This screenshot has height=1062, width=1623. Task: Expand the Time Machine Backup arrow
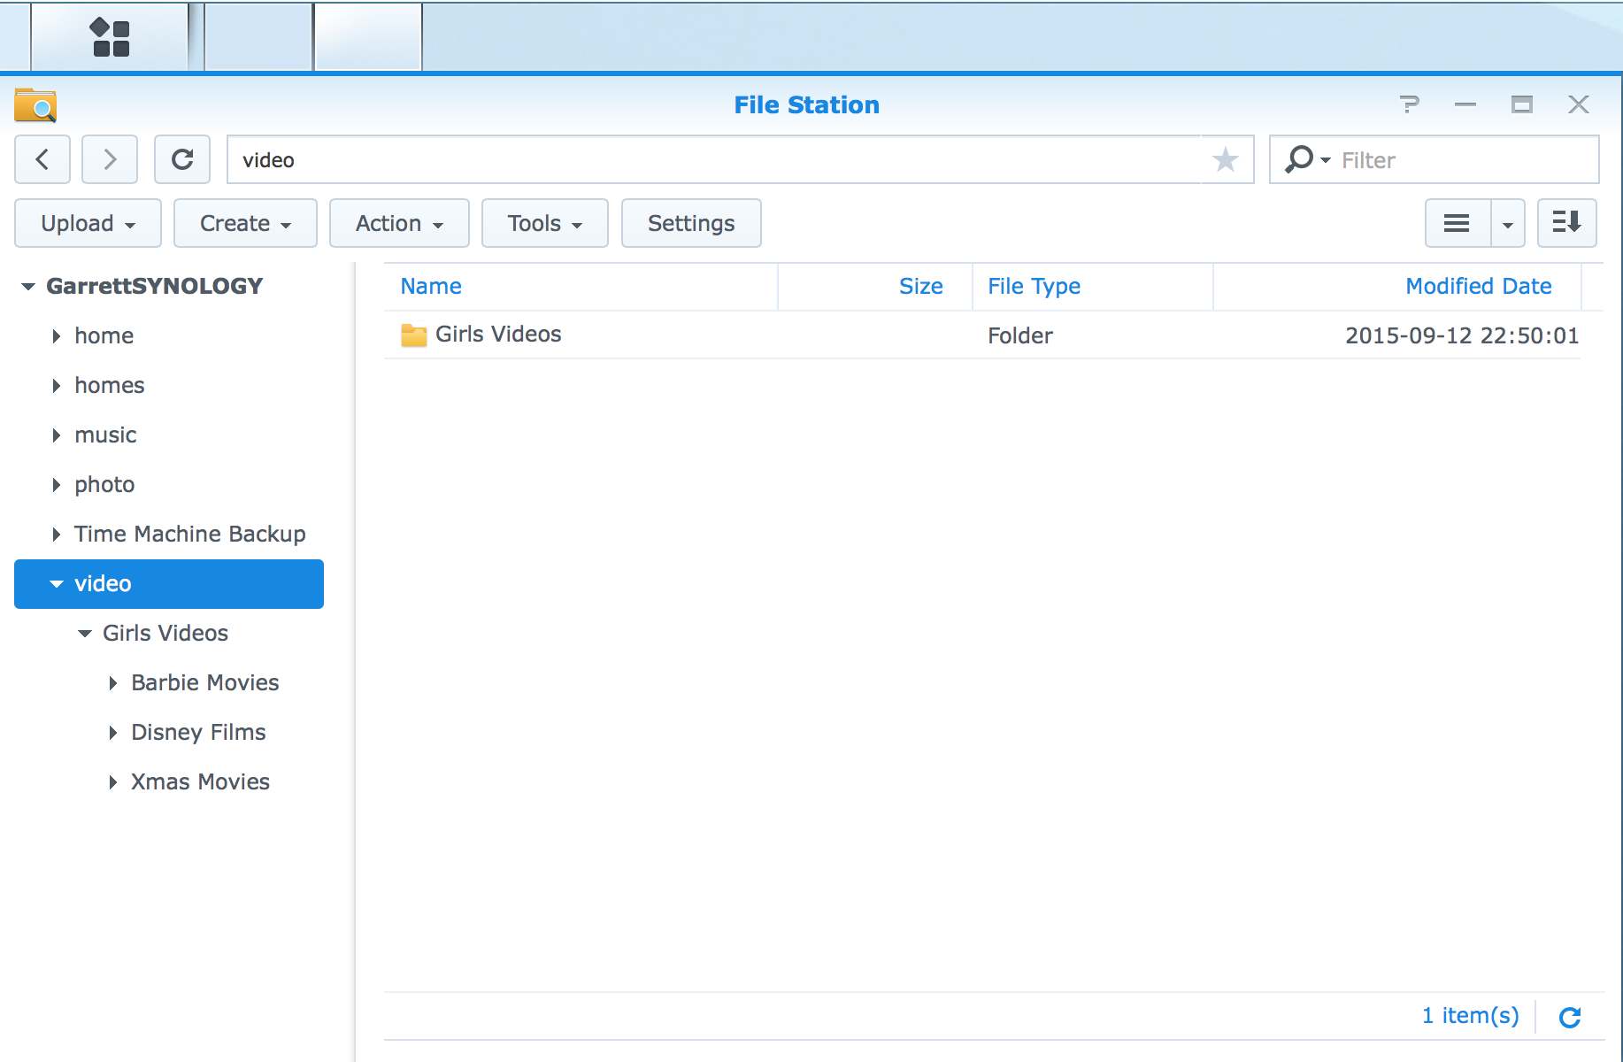(x=56, y=535)
